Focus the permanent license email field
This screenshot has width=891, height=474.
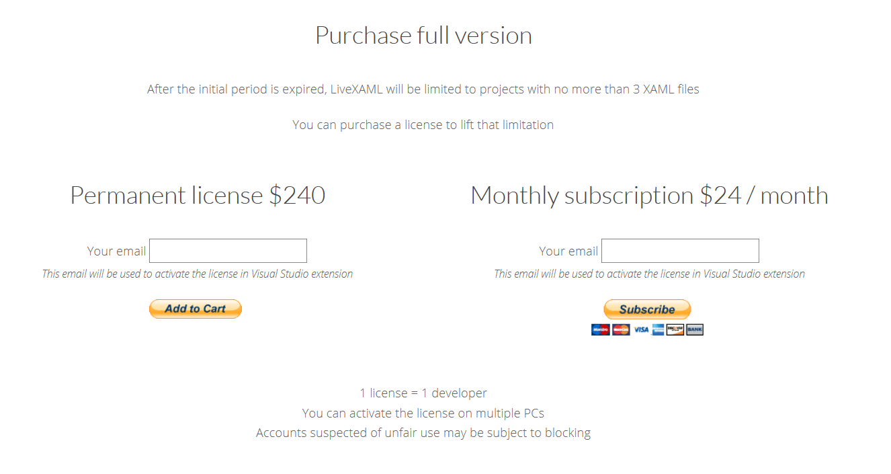tap(228, 251)
